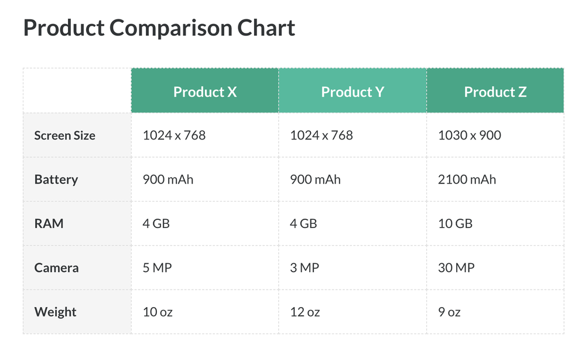The height and width of the screenshot is (357, 585).
Task: Click the Weight row label
Action: click(x=55, y=312)
